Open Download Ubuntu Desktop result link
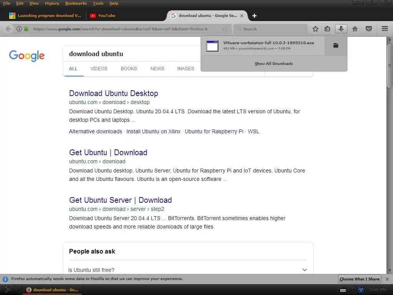The width and height of the screenshot is (393, 295). click(x=114, y=93)
